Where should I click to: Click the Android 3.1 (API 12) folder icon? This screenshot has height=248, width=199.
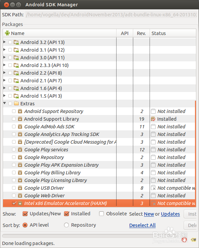(16, 50)
